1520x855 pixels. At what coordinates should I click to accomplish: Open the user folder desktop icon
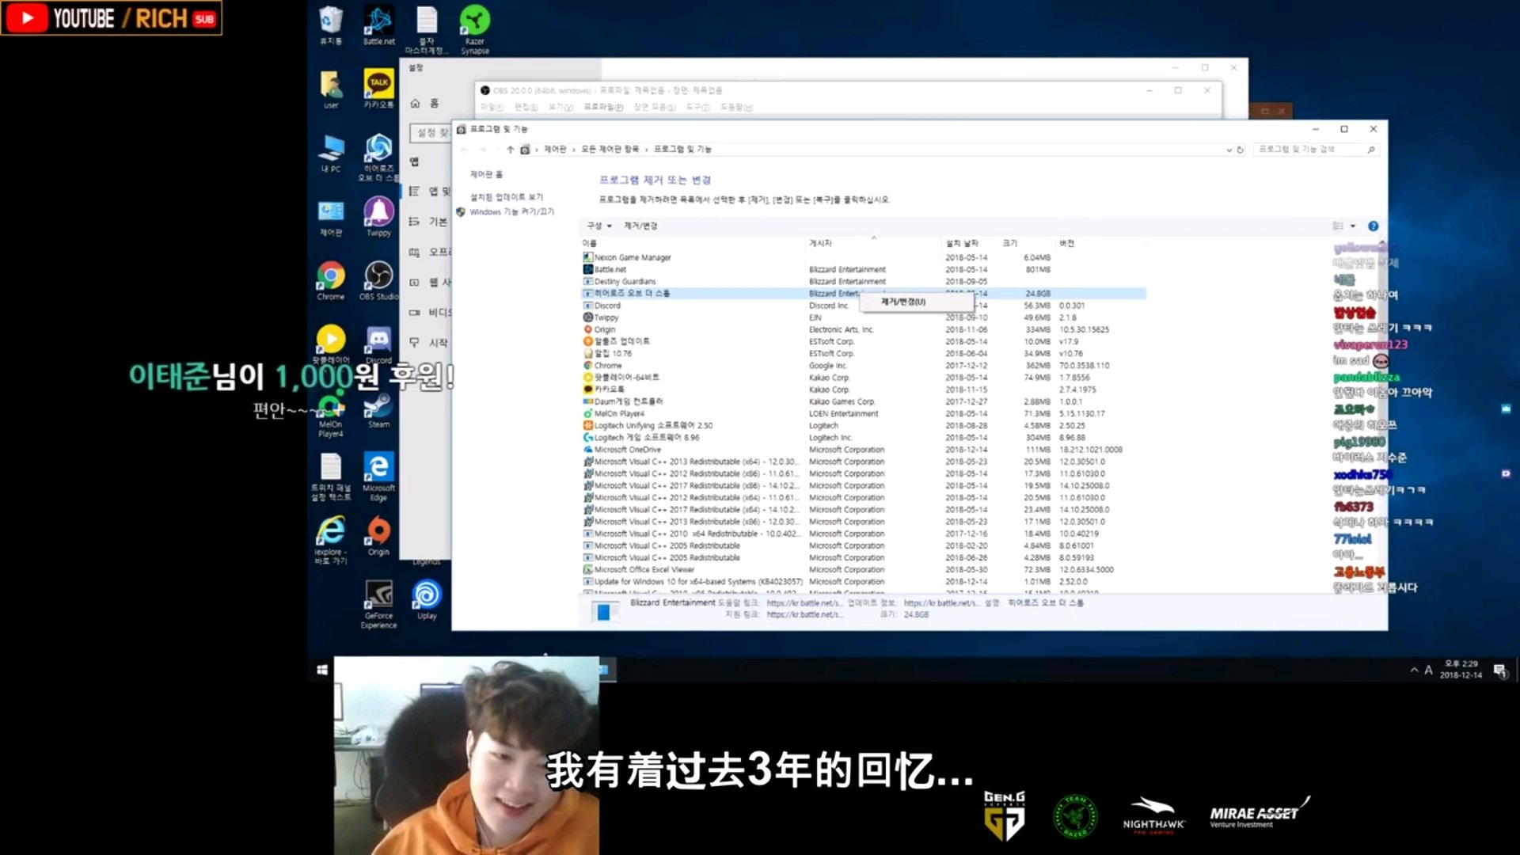point(331,89)
